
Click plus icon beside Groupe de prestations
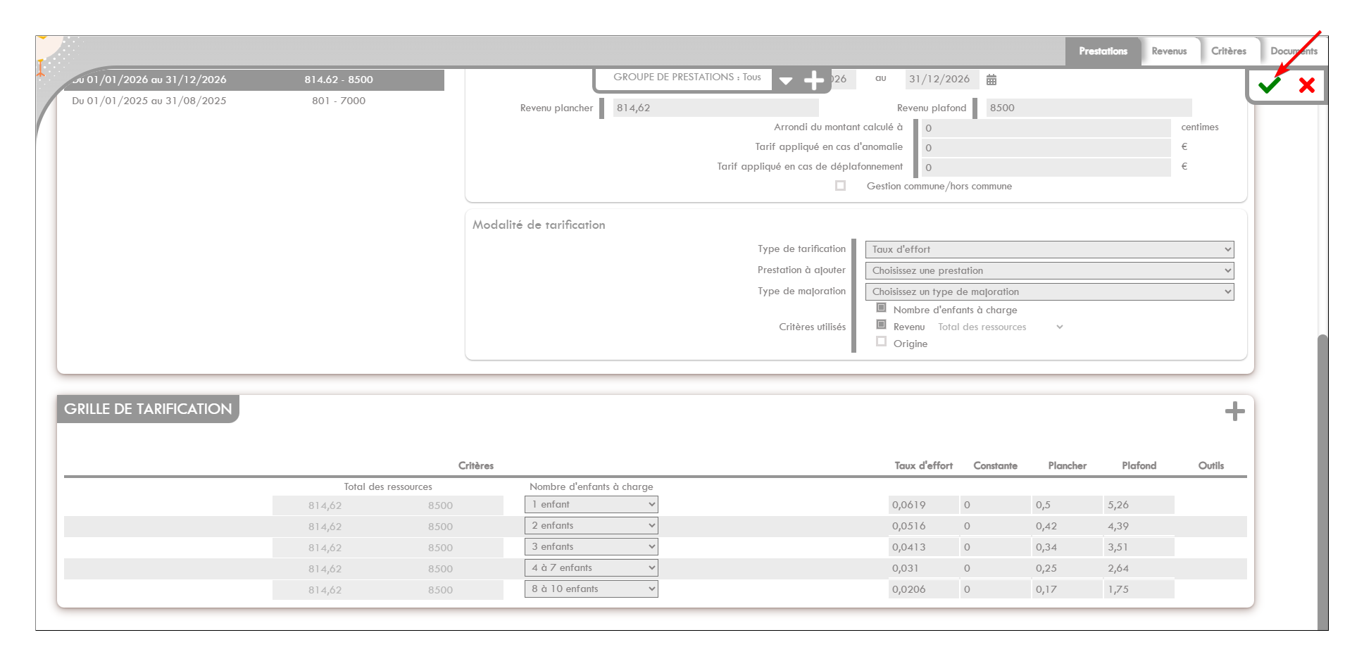[813, 80]
